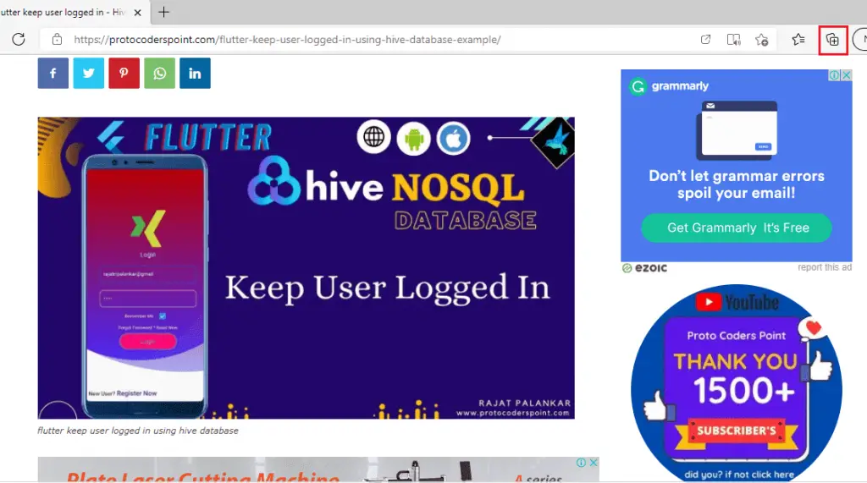
Task: Share article on Twitter
Action: coord(88,73)
